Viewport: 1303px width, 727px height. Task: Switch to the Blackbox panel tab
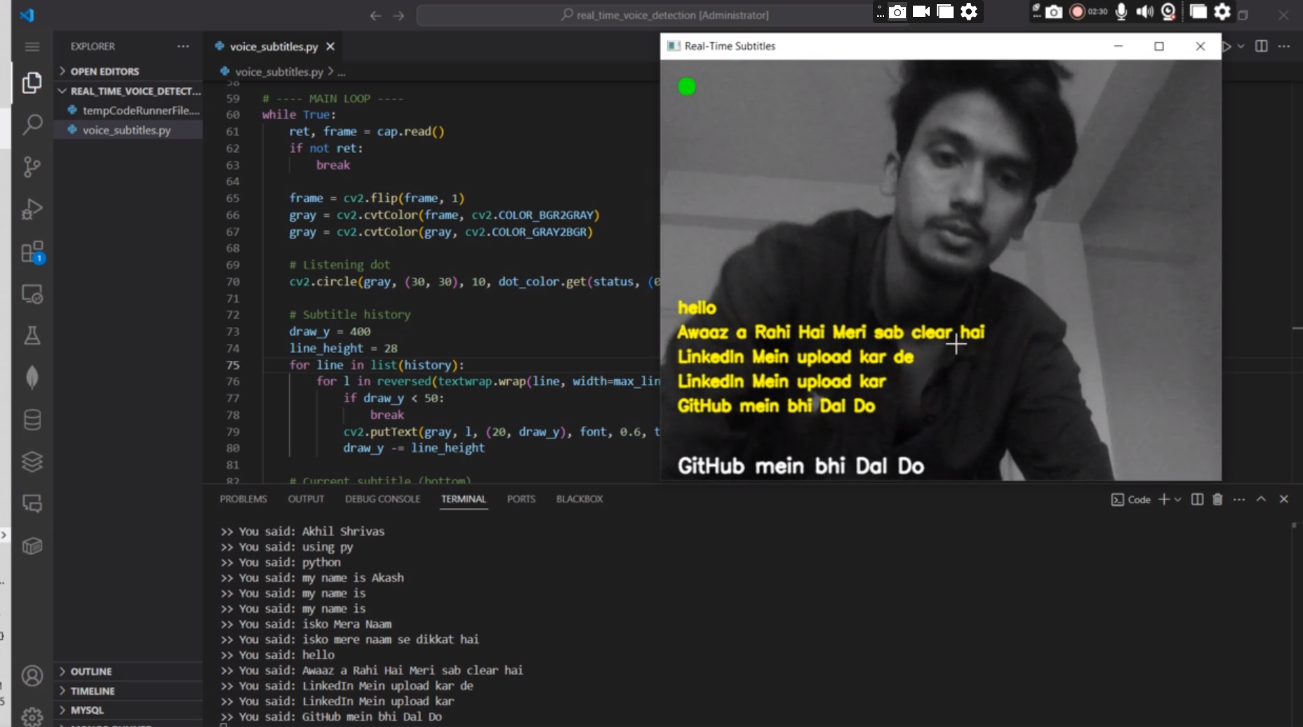click(580, 499)
